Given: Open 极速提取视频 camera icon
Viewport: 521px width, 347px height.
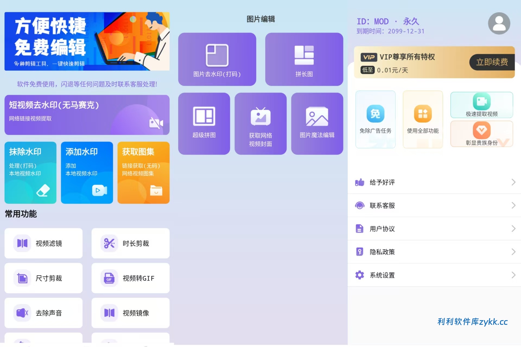Looking at the screenshot, I should (x=481, y=101).
